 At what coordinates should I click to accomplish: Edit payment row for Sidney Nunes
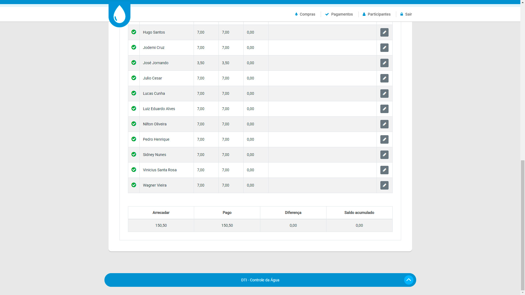click(384, 155)
